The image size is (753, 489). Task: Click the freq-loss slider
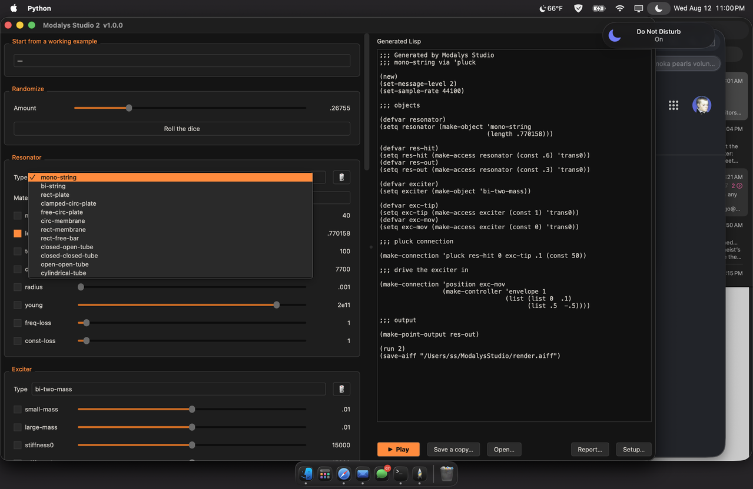[x=192, y=323]
